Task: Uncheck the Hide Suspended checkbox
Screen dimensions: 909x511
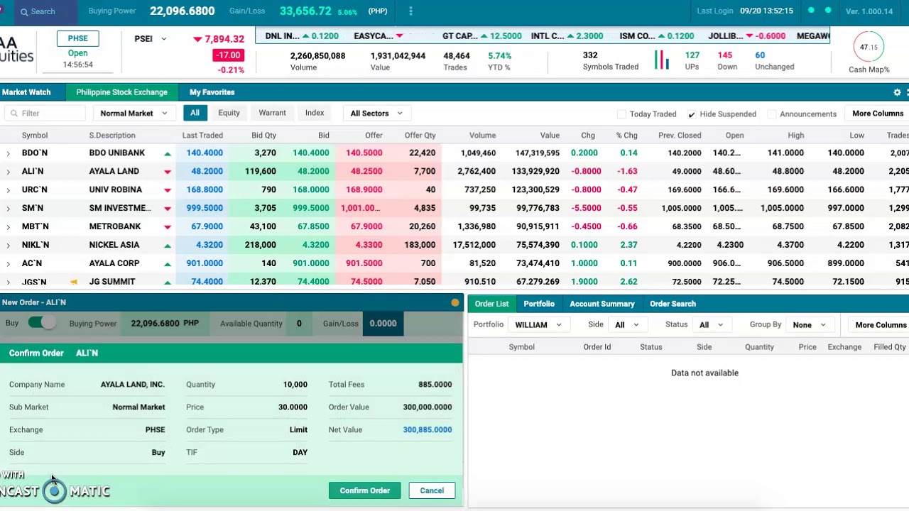Action: tap(691, 114)
